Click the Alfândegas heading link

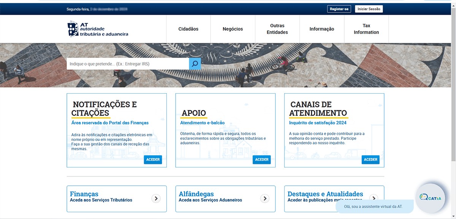(196, 194)
